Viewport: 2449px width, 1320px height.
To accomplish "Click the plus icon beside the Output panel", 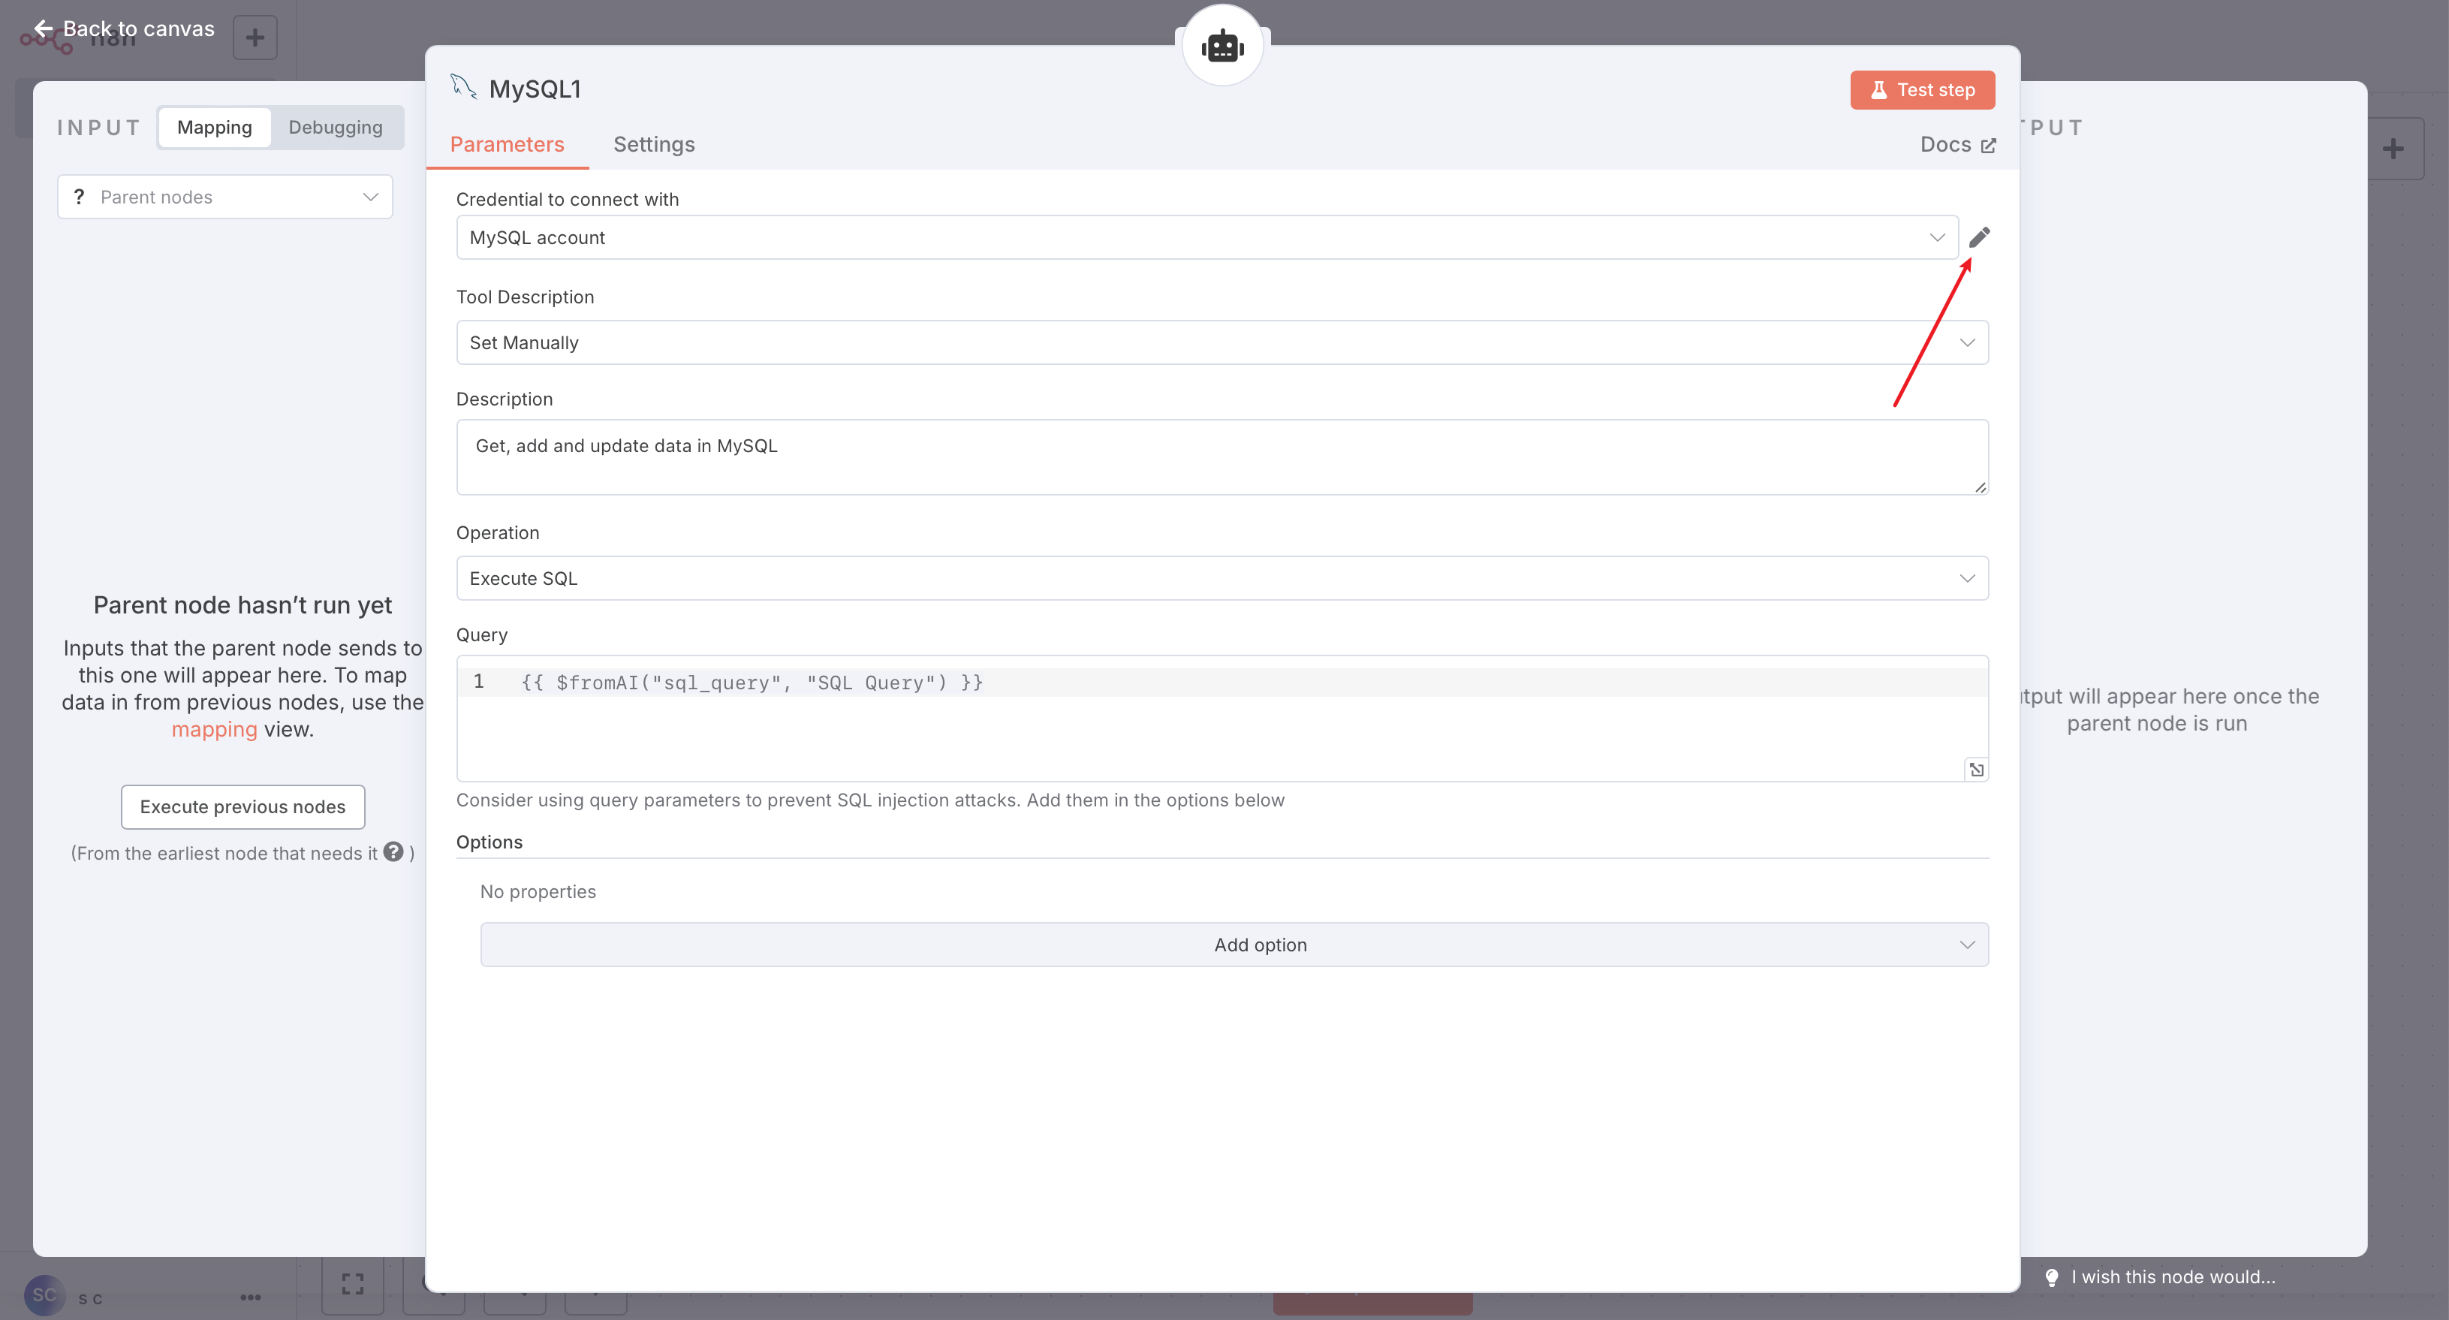I will click(x=2393, y=149).
